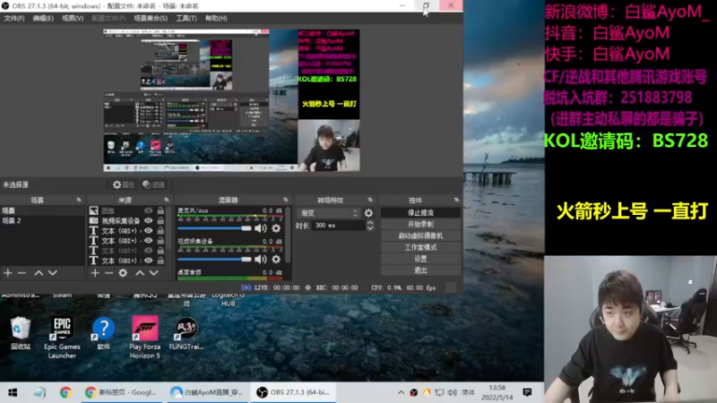Remove source with the minus icon in 来源
The image size is (717, 403).
(108, 273)
